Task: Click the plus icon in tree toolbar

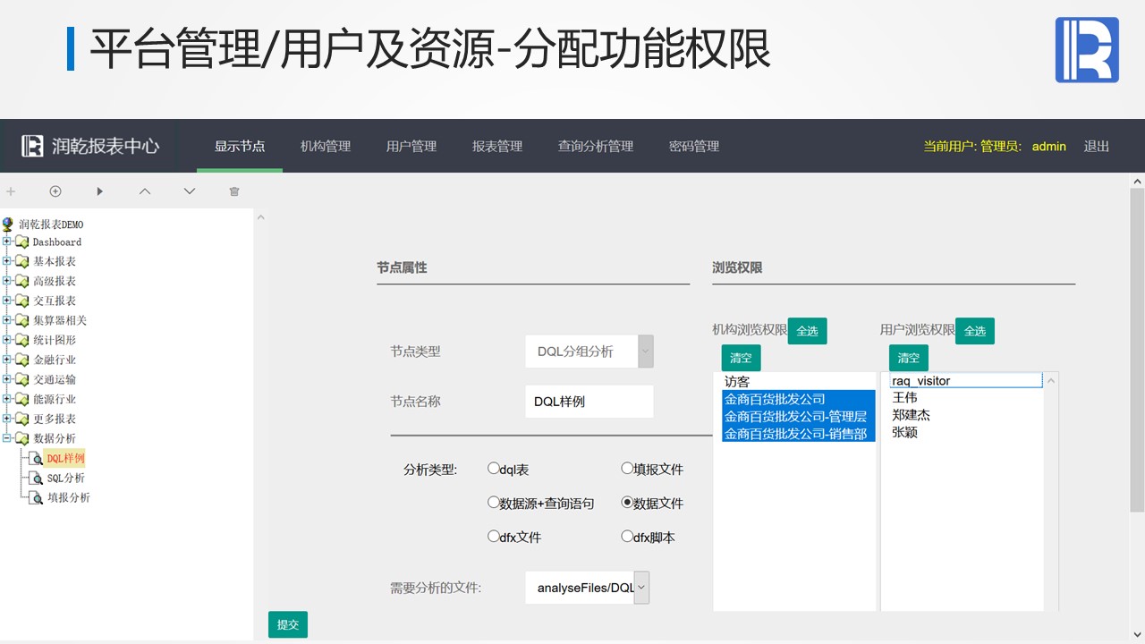Action: tap(11, 191)
